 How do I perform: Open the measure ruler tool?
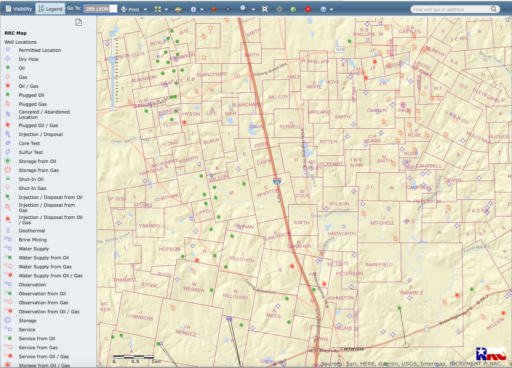point(178,9)
